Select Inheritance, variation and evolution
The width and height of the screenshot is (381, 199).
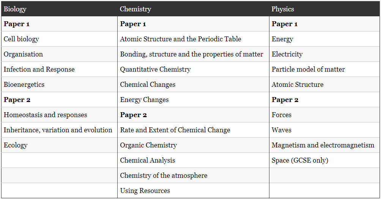[x=58, y=130]
